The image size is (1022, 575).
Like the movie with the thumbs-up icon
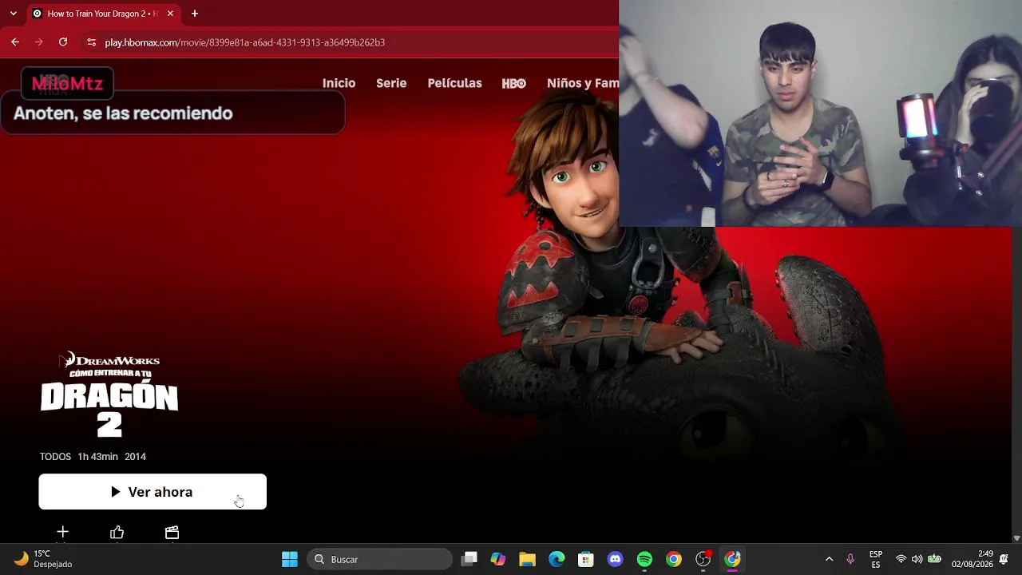click(117, 532)
